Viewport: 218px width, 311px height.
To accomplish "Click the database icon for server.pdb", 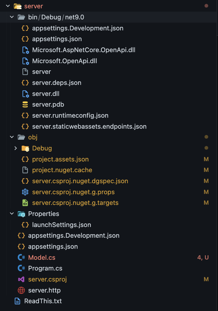I will click(x=25, y=105).
